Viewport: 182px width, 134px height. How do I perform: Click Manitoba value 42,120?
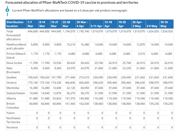click(x=71, y=88)
